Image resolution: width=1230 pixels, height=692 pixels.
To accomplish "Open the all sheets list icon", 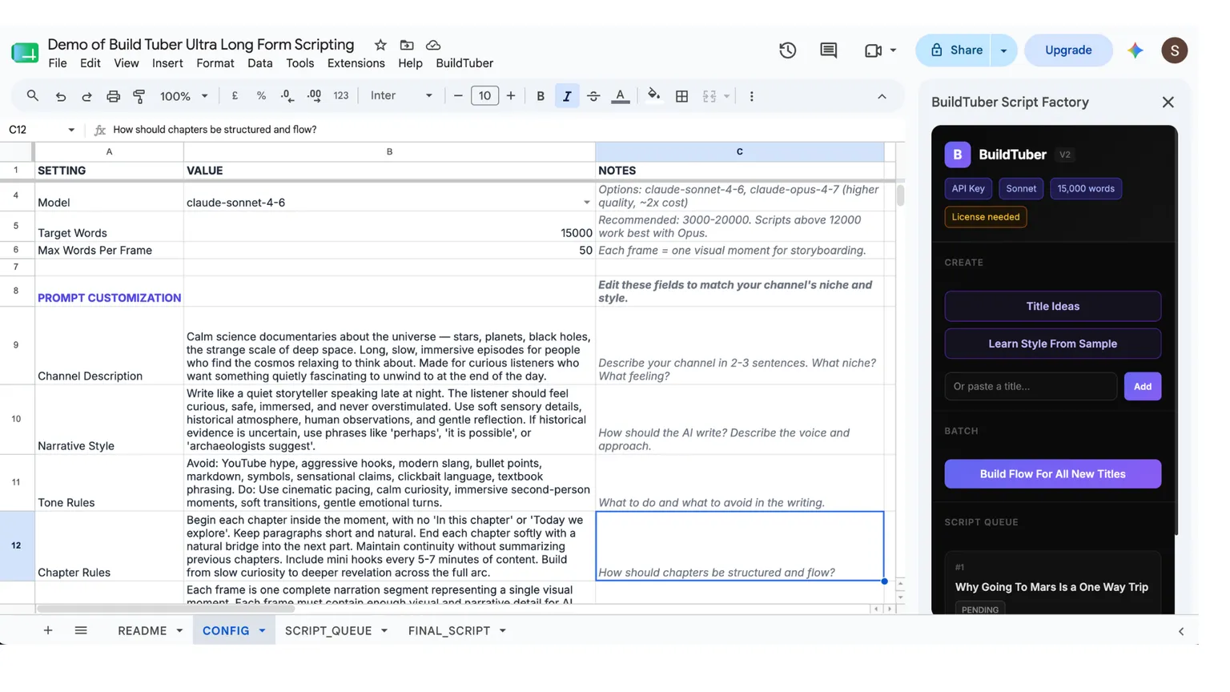I will 81,631.
